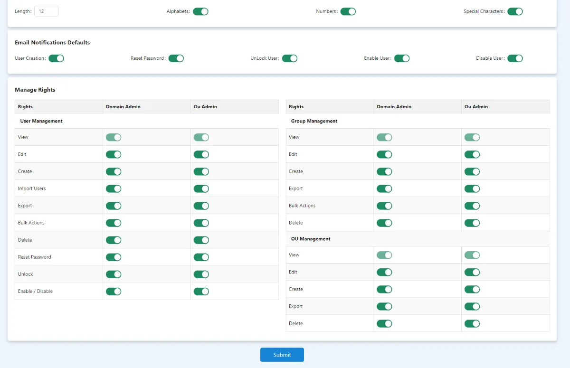
Task: Toggle OU Management Export for Domain Admin
Action: tap(384, 306)
